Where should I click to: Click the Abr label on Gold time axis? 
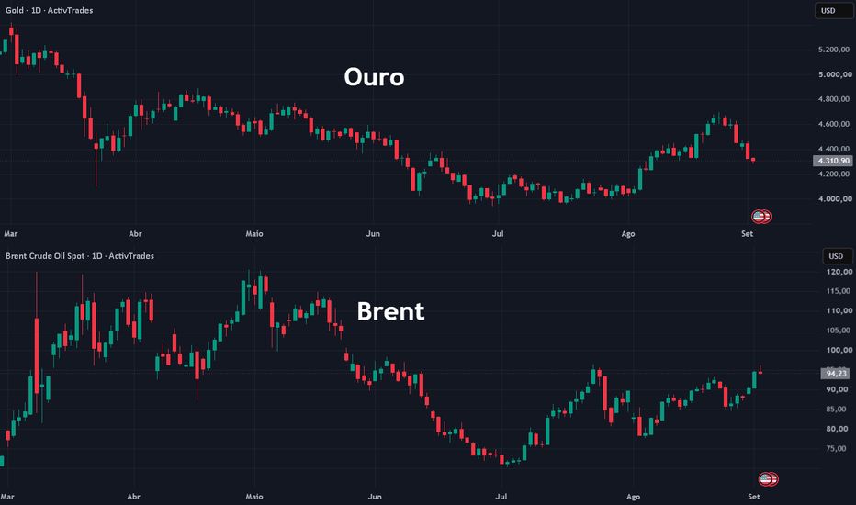click(x=135, y=233)
